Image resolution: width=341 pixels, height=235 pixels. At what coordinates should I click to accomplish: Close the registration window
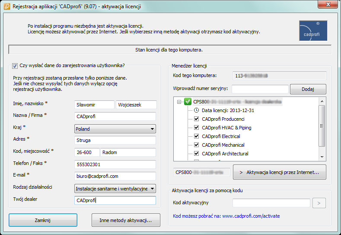pyautogui.click(x=328, y=4)
